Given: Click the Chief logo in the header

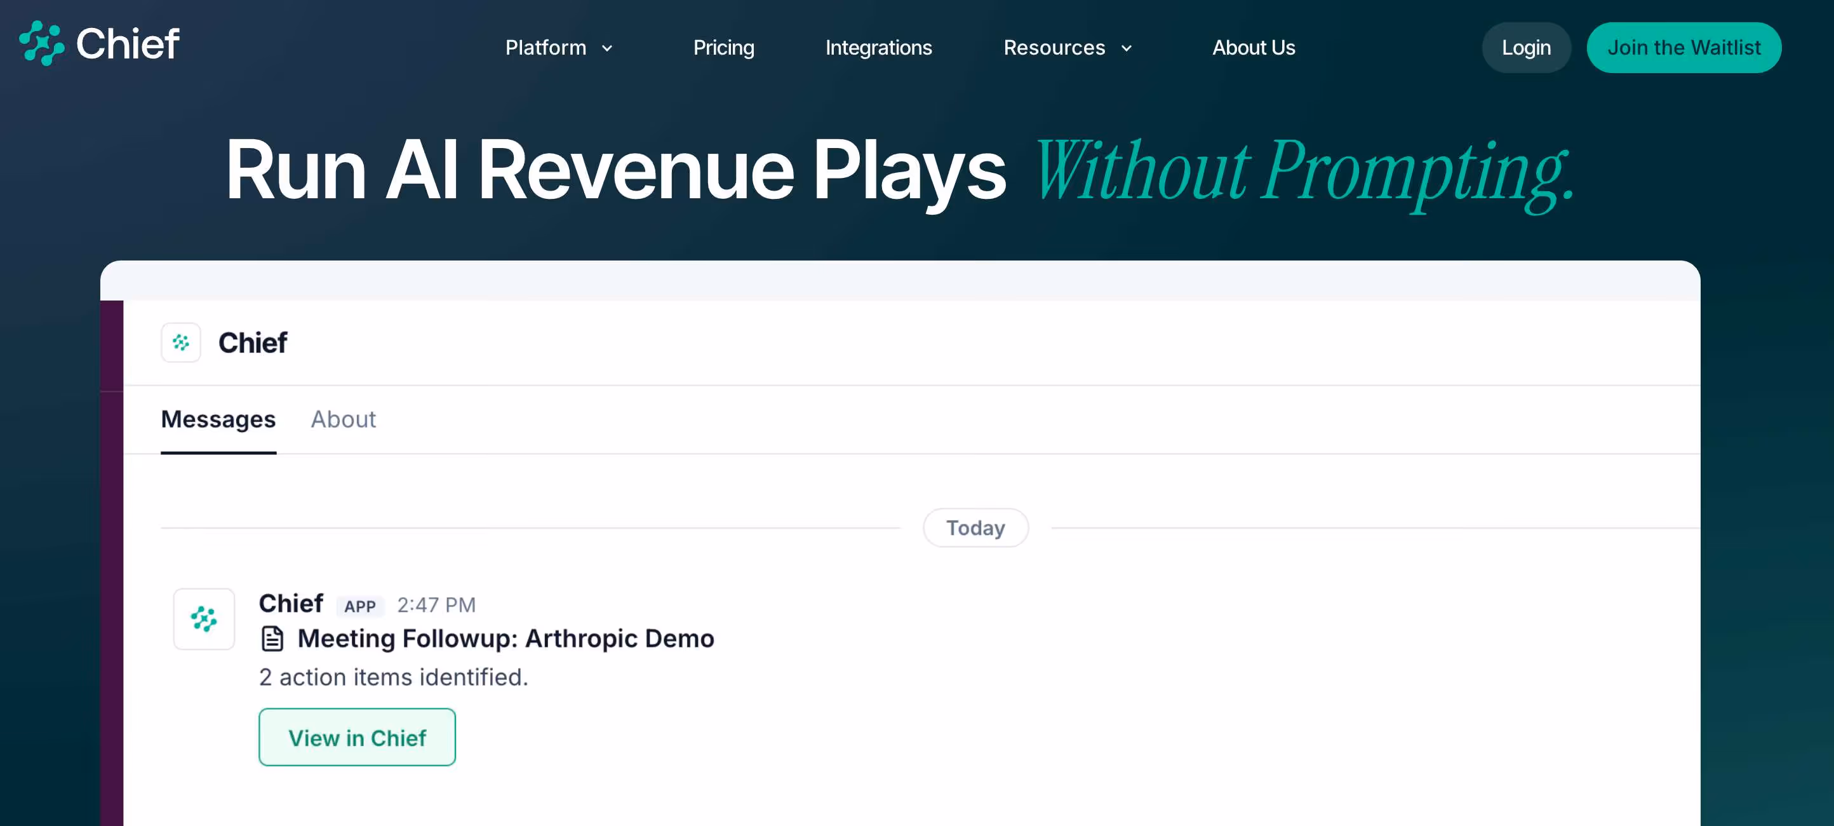Looking at the screenshot, I should click(x=99, y=44).
